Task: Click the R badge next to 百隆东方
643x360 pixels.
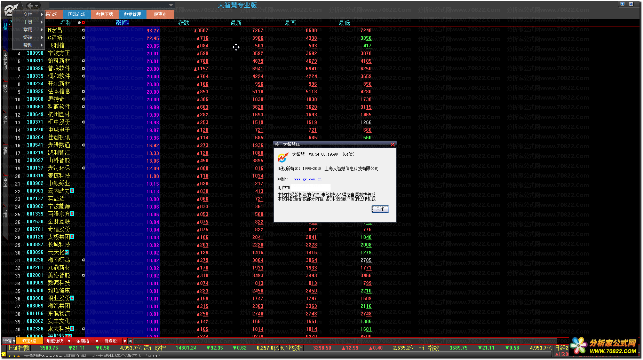Action: coord(72,214)
